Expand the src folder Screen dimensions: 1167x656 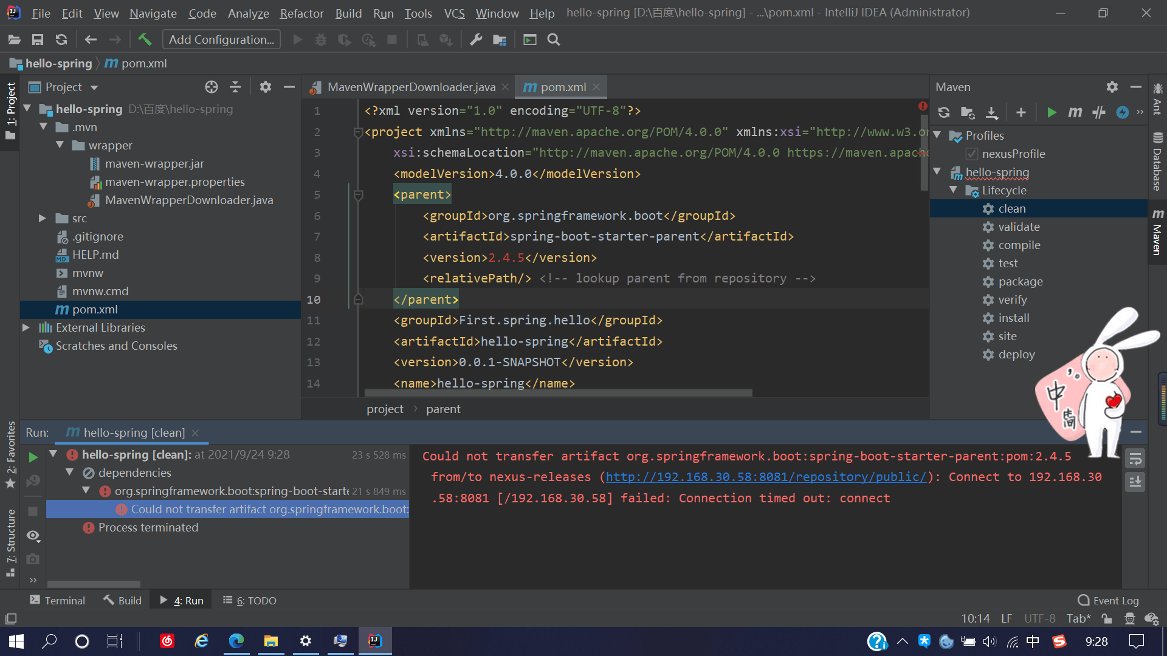pyautogui.click(x=42, y=218)
